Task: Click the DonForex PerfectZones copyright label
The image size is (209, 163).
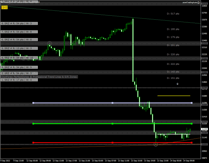Action: click(x=39, y=77)
